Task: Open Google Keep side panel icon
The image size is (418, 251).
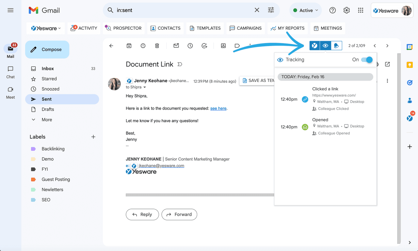Action: [410, 65]
